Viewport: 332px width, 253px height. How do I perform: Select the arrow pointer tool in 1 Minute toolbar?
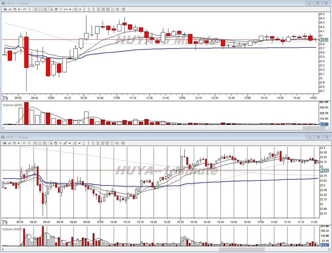51,143
